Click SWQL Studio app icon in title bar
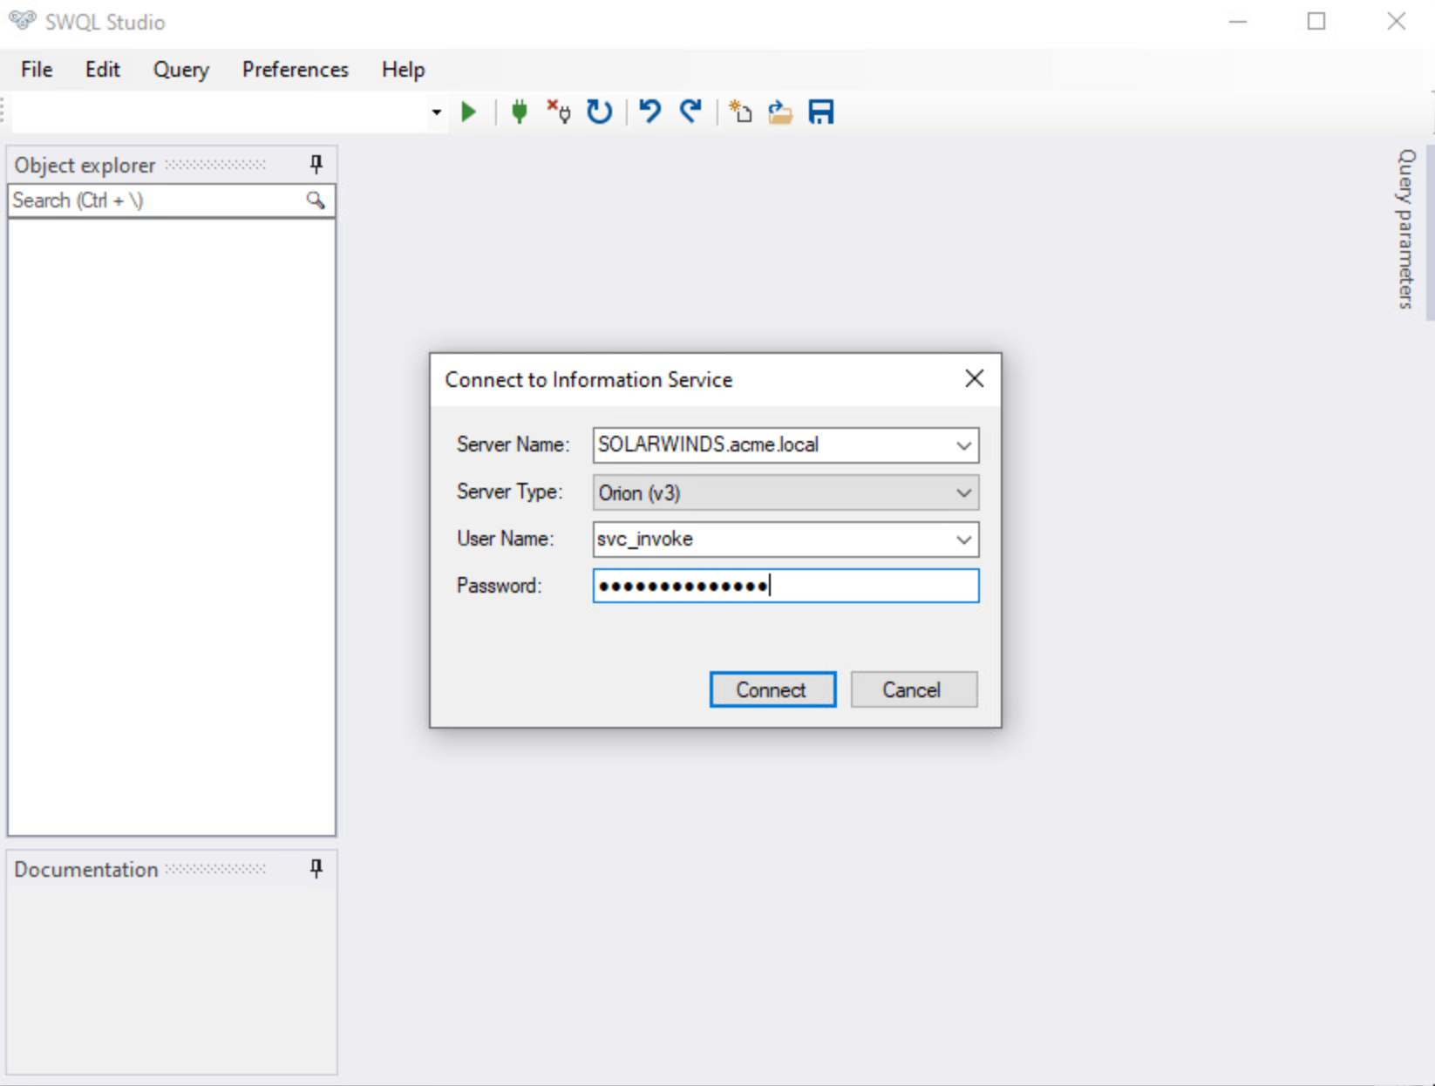This screenshot has height=1086, width=1435. click(x=22, y=21)
